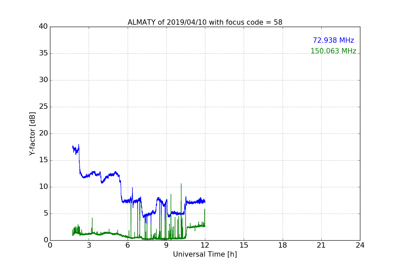This screenshot has height=267, width=400.
Task: Click the x-axis tick label 9
Action: (x=166, y=245)
